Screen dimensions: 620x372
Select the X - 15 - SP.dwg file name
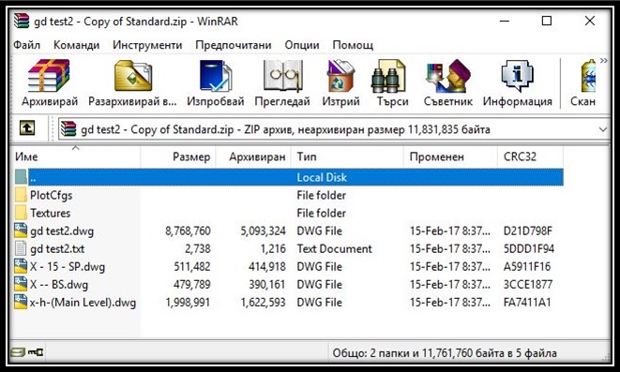[x=68, y=266]
